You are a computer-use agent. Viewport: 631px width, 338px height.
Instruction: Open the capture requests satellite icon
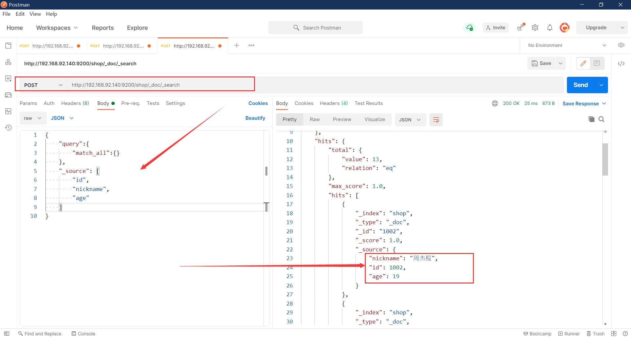click(521, 27)
